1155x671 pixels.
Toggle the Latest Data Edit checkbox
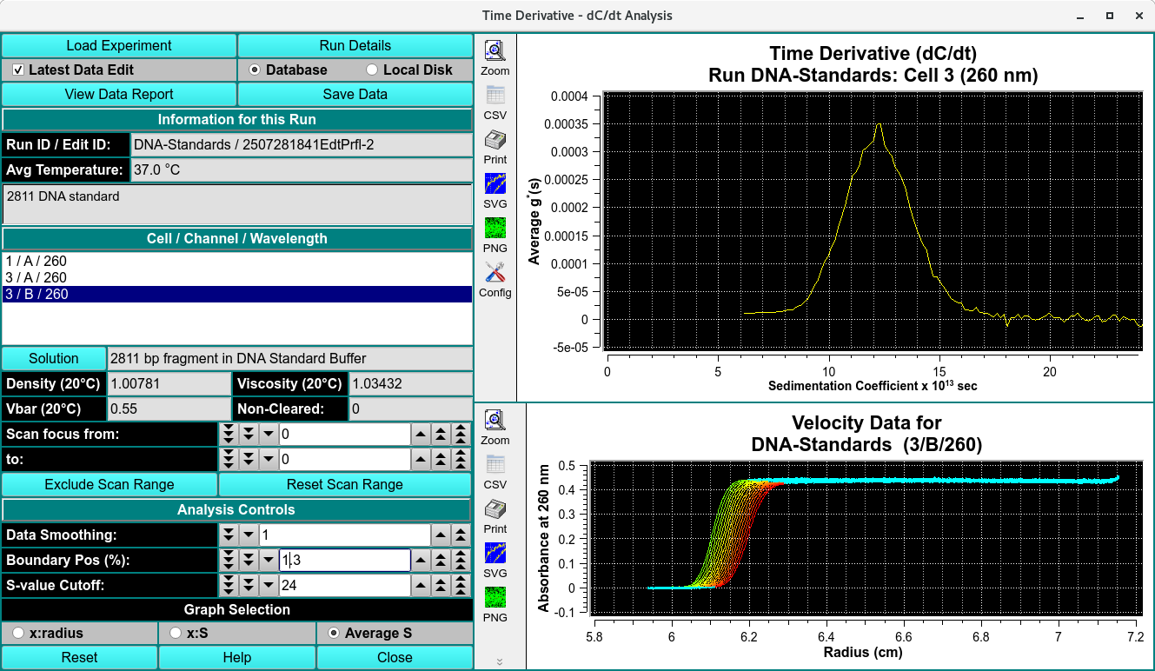click(x=19, y=70)
